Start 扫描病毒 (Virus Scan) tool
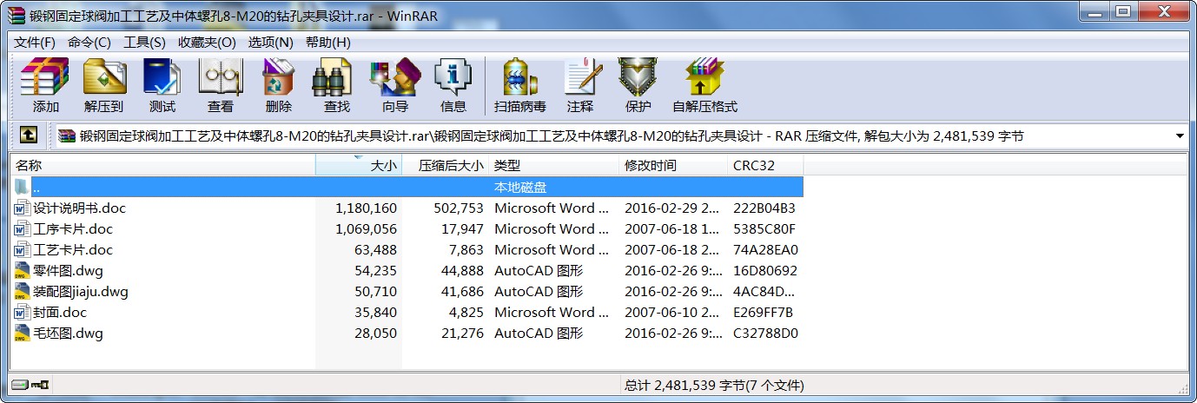The image size is (1197, 403). pos(520,86)
